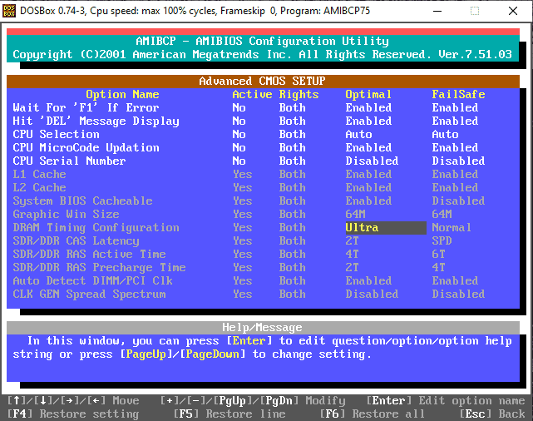The height and width of the screenshot is (421, 533).
Task: Click Rights value 'Both' for CLK GEN Spread Spectrum
Action: (x=293, y=294)
